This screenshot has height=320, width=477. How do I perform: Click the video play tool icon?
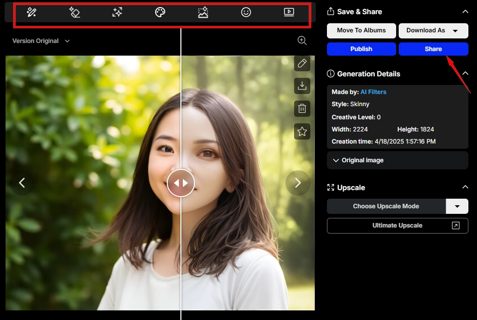(289, 13)
